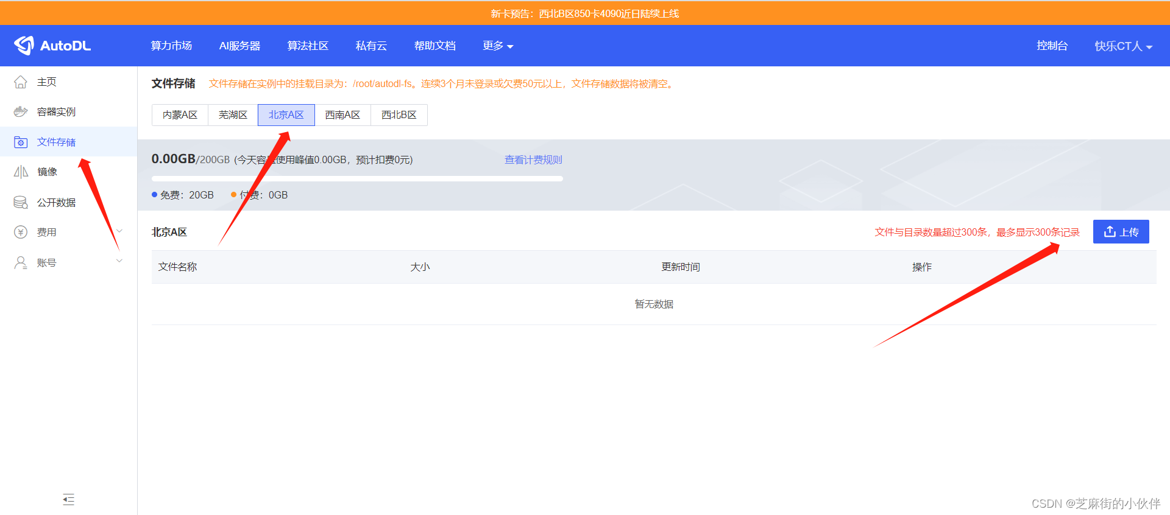Image resolution: width=1170 pixels, height=515 pixels.
Task: Click the mirror icon beside 镜像
Action: 21,172
